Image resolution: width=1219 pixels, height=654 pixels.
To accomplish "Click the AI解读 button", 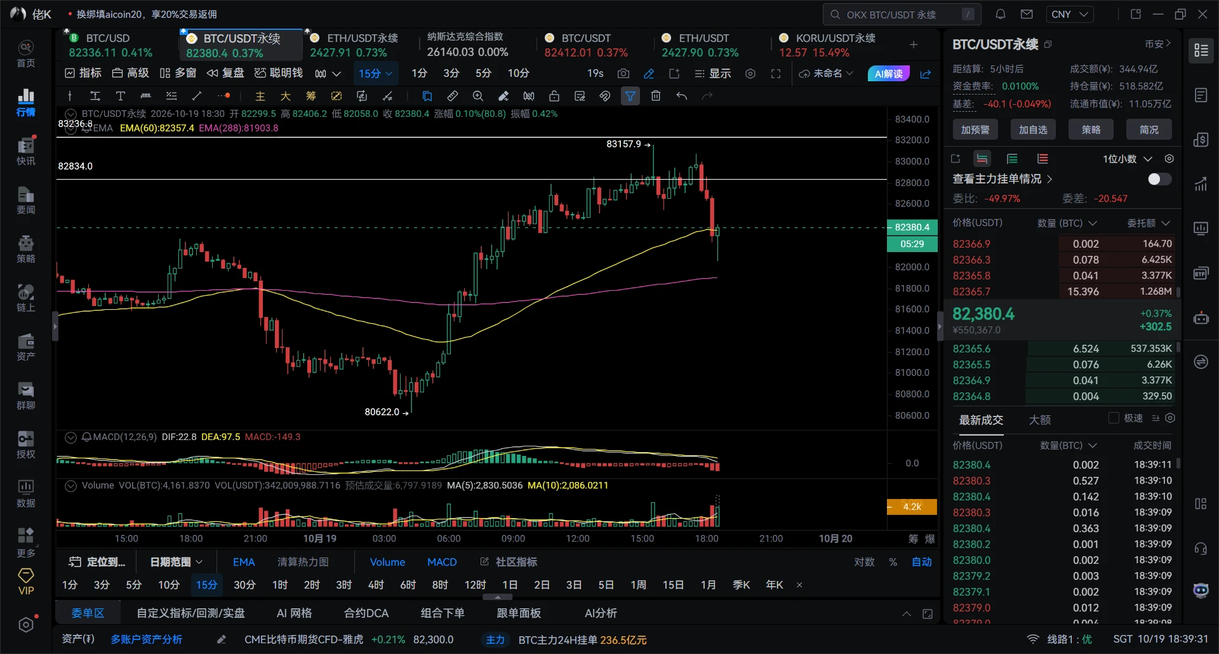I will [x=889, y=74].
